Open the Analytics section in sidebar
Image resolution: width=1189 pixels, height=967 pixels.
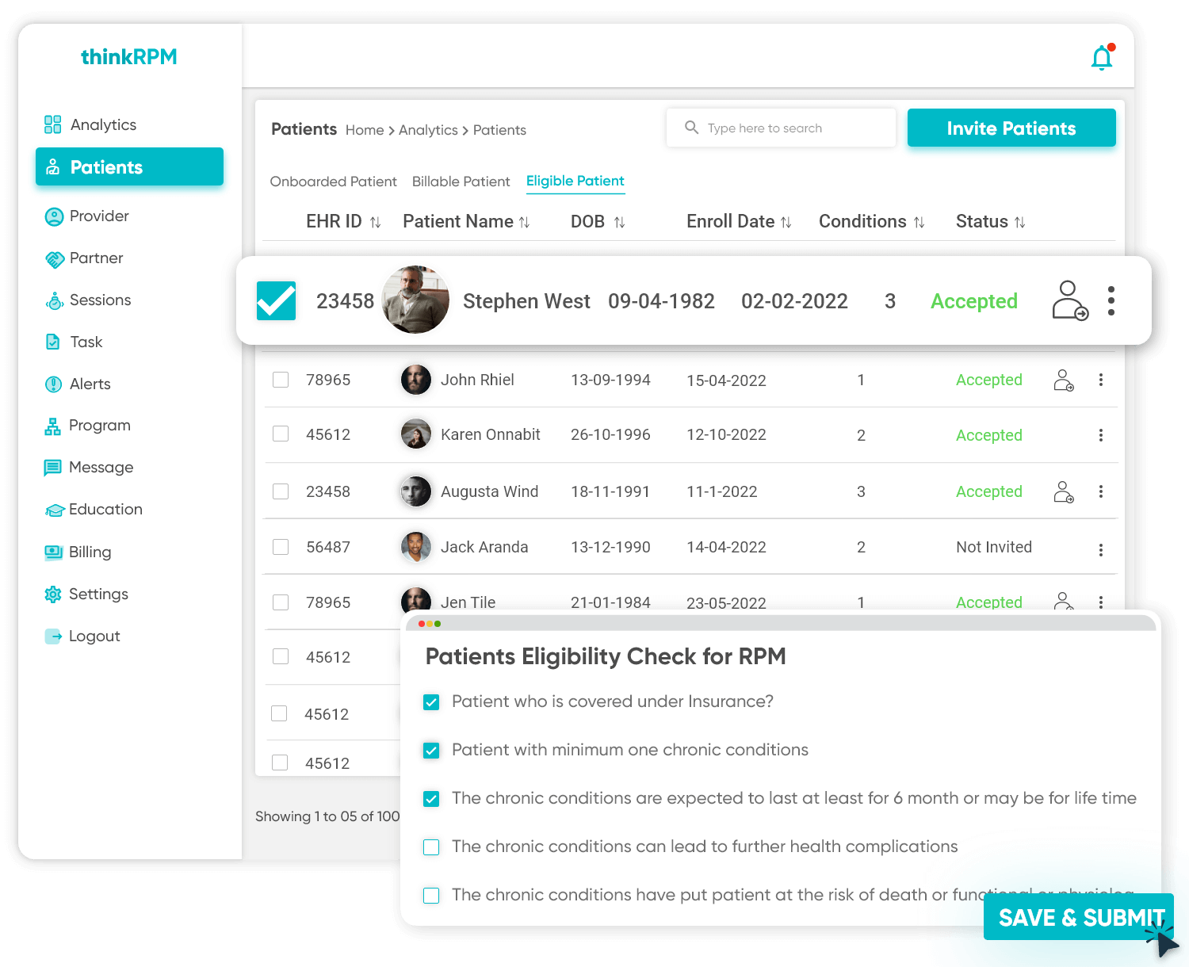tap(103, 124)
